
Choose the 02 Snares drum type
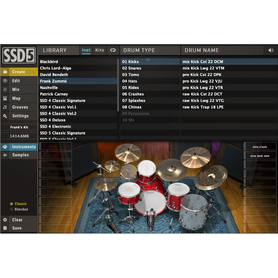(150, 68)
